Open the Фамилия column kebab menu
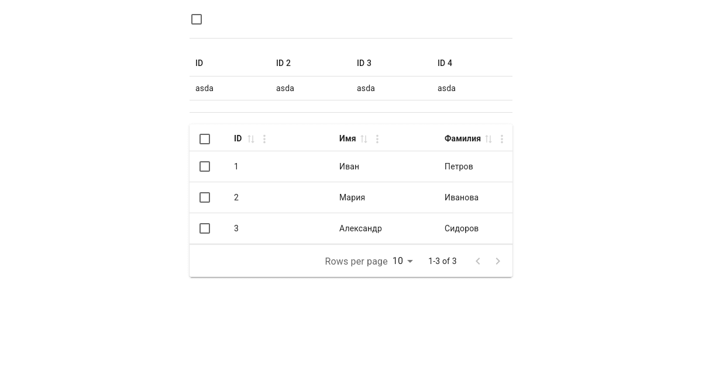The image size is (702, 368). point(502,139)
